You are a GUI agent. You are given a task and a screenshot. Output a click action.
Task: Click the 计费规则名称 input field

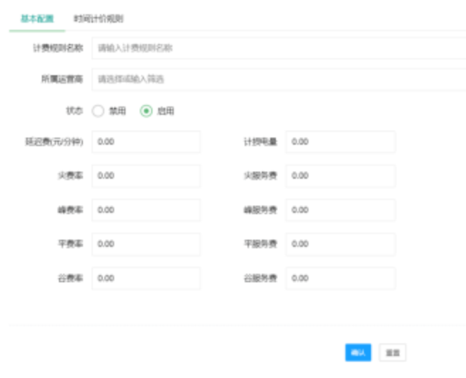pyautogui.click(x=278, y=48)
